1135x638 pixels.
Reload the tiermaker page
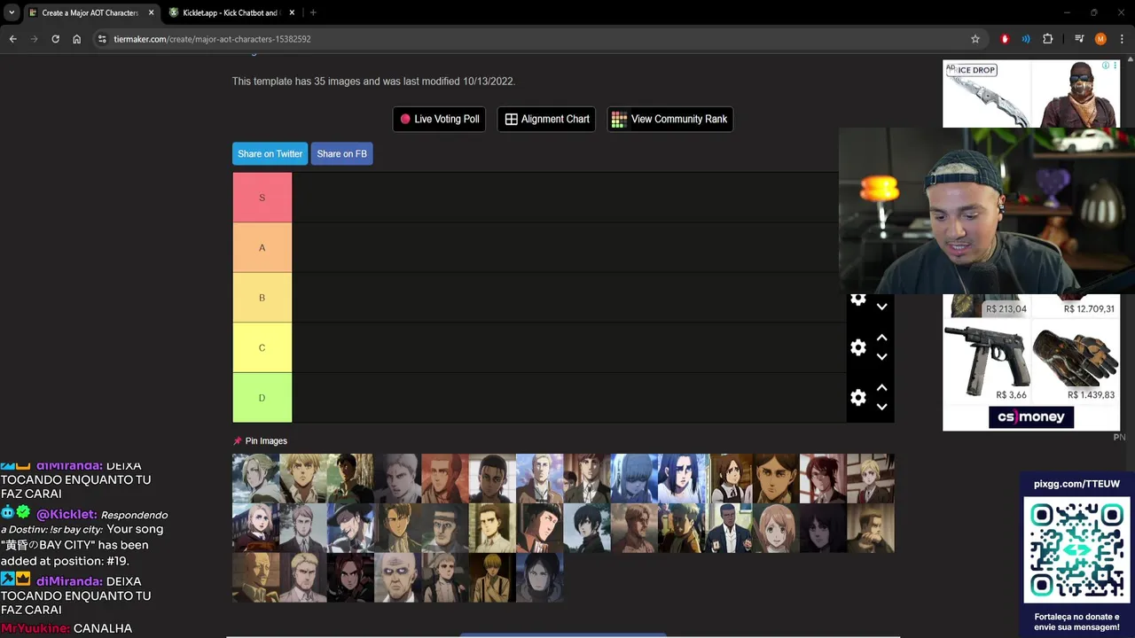[x=55, y=39]
